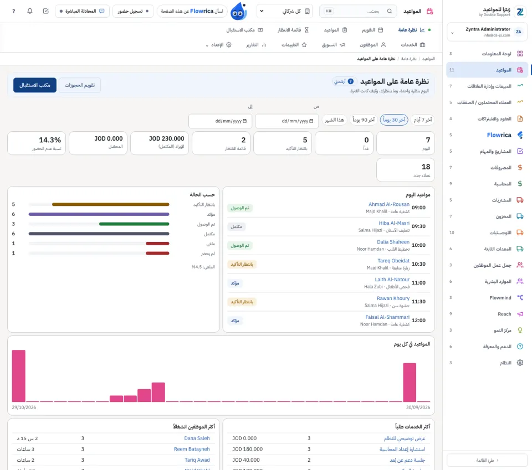Open لوحة المعلومات dashboard grid icon

point(520,54)
